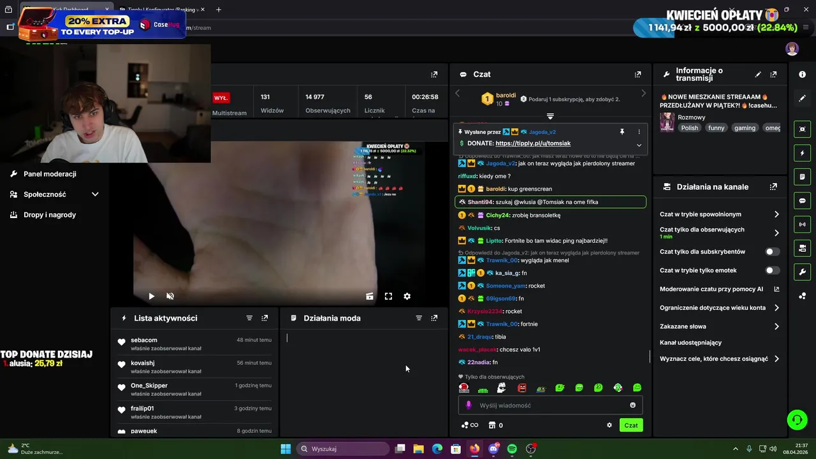Pop out the Lista aktywności panel
The width and height of the screenshot is (816, 459).
coord(265,318)
